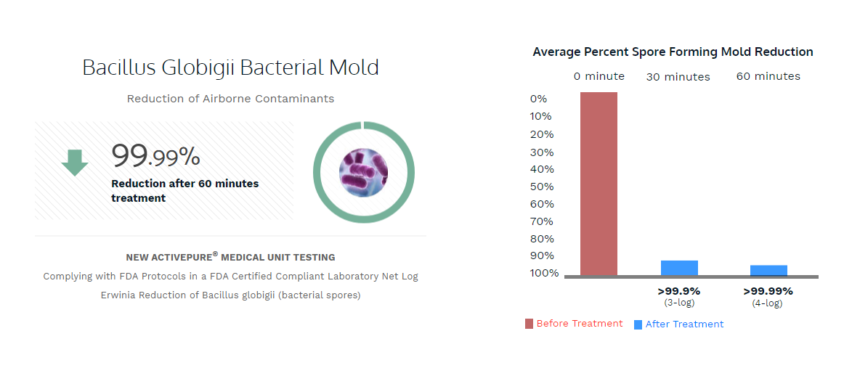This screenshot has height=368, width=852.
Task: Click the purple bacteria microscope image
Action: click(363, 173)
